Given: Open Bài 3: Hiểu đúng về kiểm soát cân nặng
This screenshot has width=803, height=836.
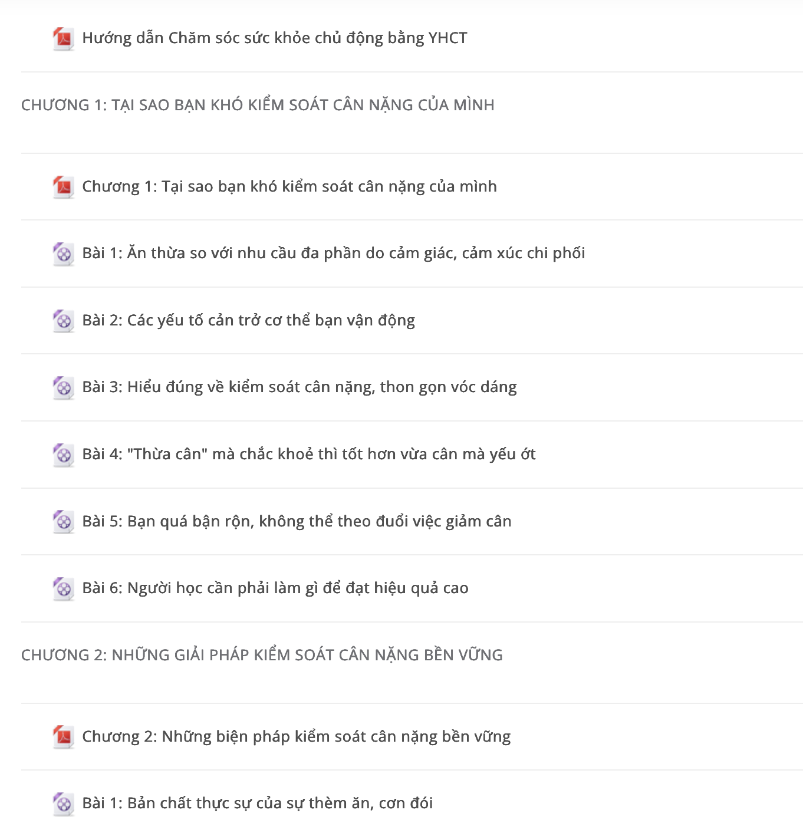Looking at the screenshot, I should click(300, 387).
